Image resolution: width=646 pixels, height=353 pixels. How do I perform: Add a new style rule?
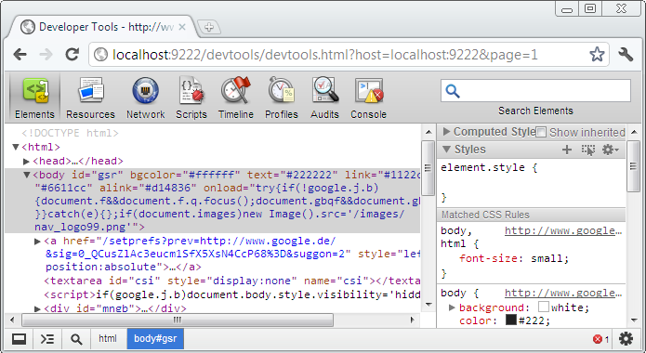(567, 150)
